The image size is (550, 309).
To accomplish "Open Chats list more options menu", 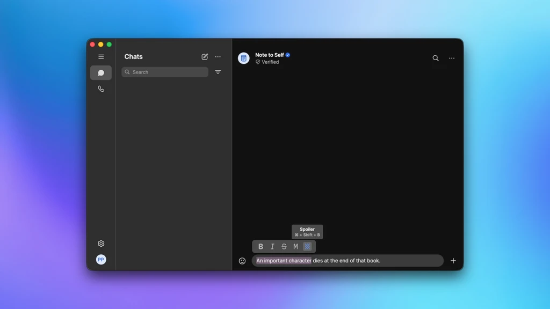I will tap(218, 57).
